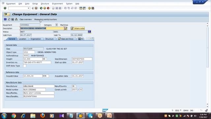Click the AcquistnValue amount field
211x119 pixels.
pyautogui.click(x=33, y=76)
